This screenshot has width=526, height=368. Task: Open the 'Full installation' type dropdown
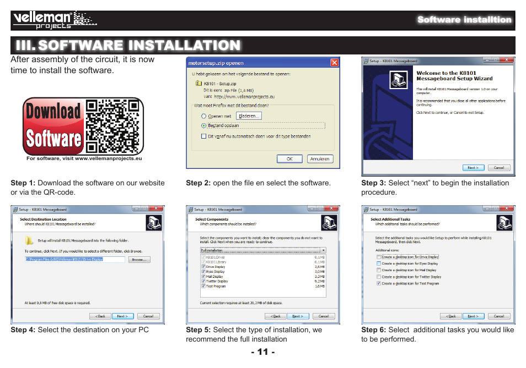(264, 250)
